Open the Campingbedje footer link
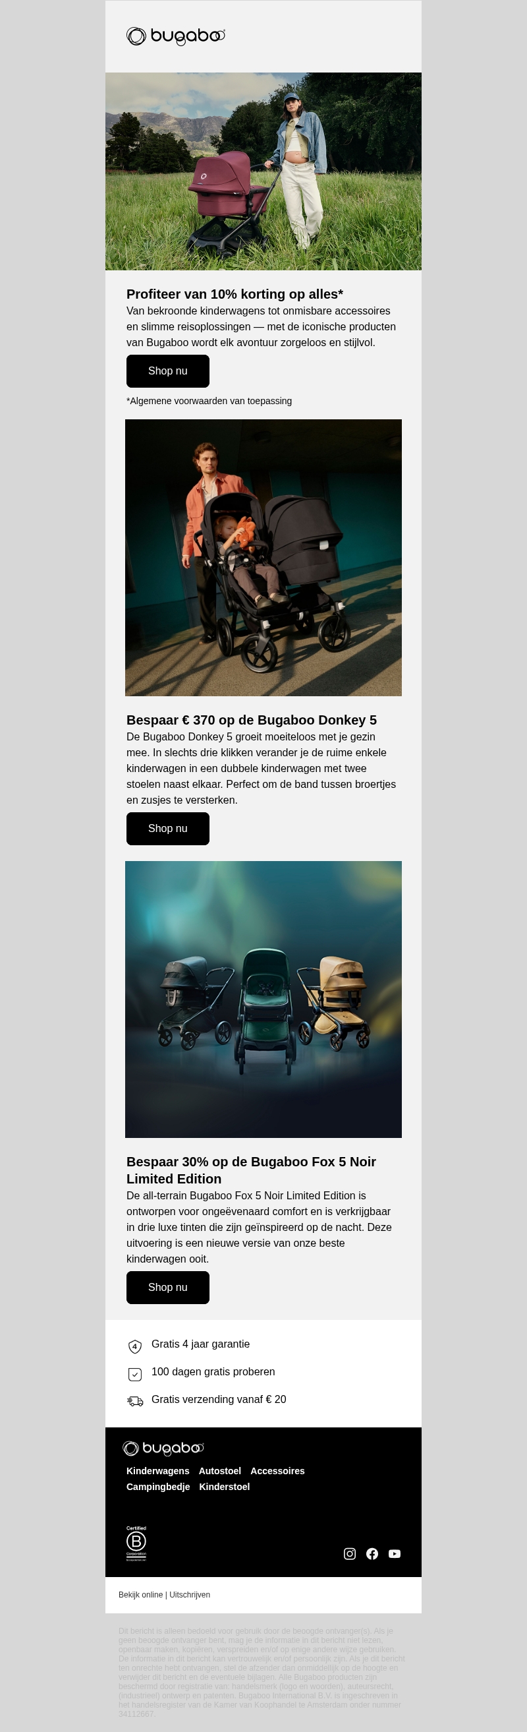Image resolution: width=527 pixels, height=1732 pixels. click(x=158, y=1486)
